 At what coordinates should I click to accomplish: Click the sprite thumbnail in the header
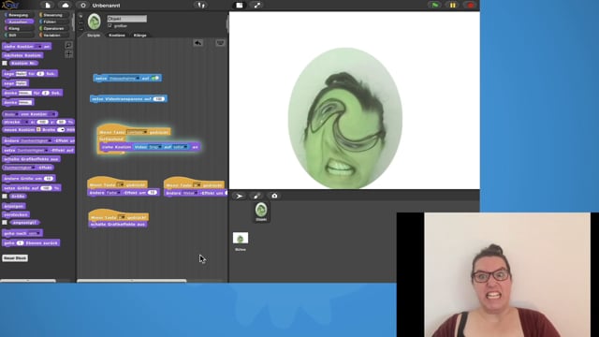pos(95,22)
